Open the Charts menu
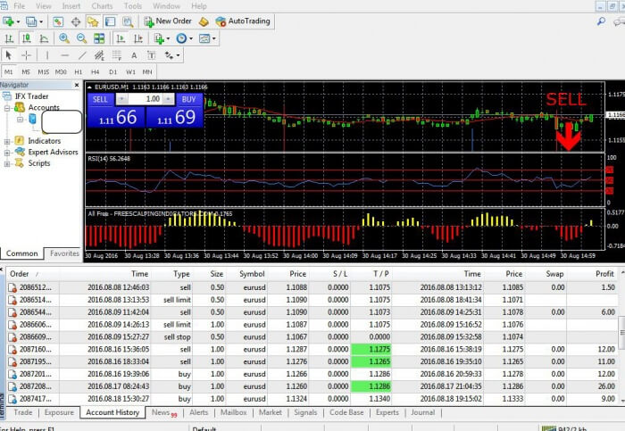 pos(102,6)
